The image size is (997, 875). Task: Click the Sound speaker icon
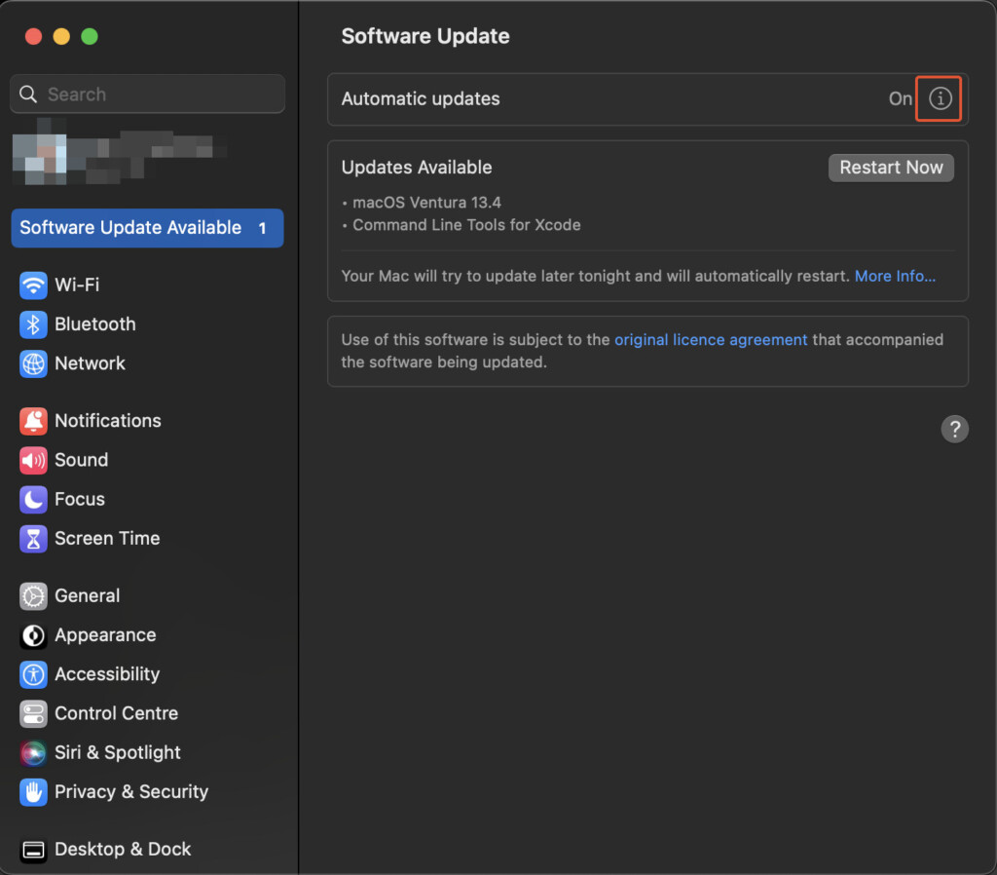coord(33,460)
